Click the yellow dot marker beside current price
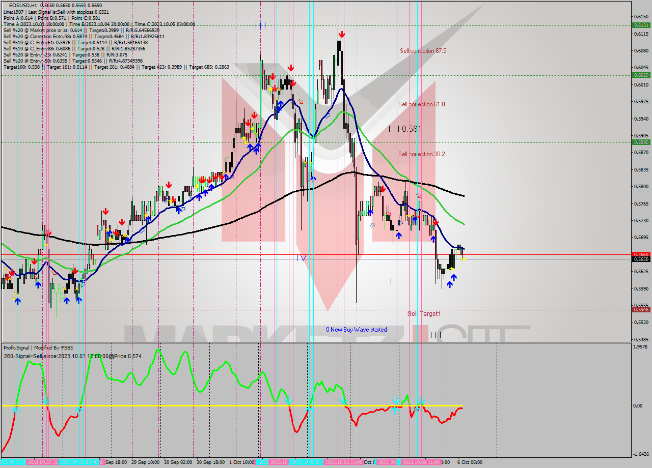 click(464, 259)
